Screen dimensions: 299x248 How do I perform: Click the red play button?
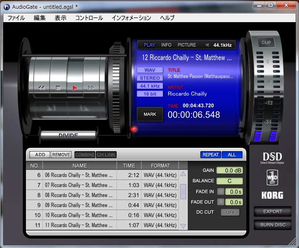[74, 88]
